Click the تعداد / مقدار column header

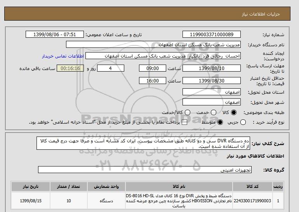click(69, 187)
